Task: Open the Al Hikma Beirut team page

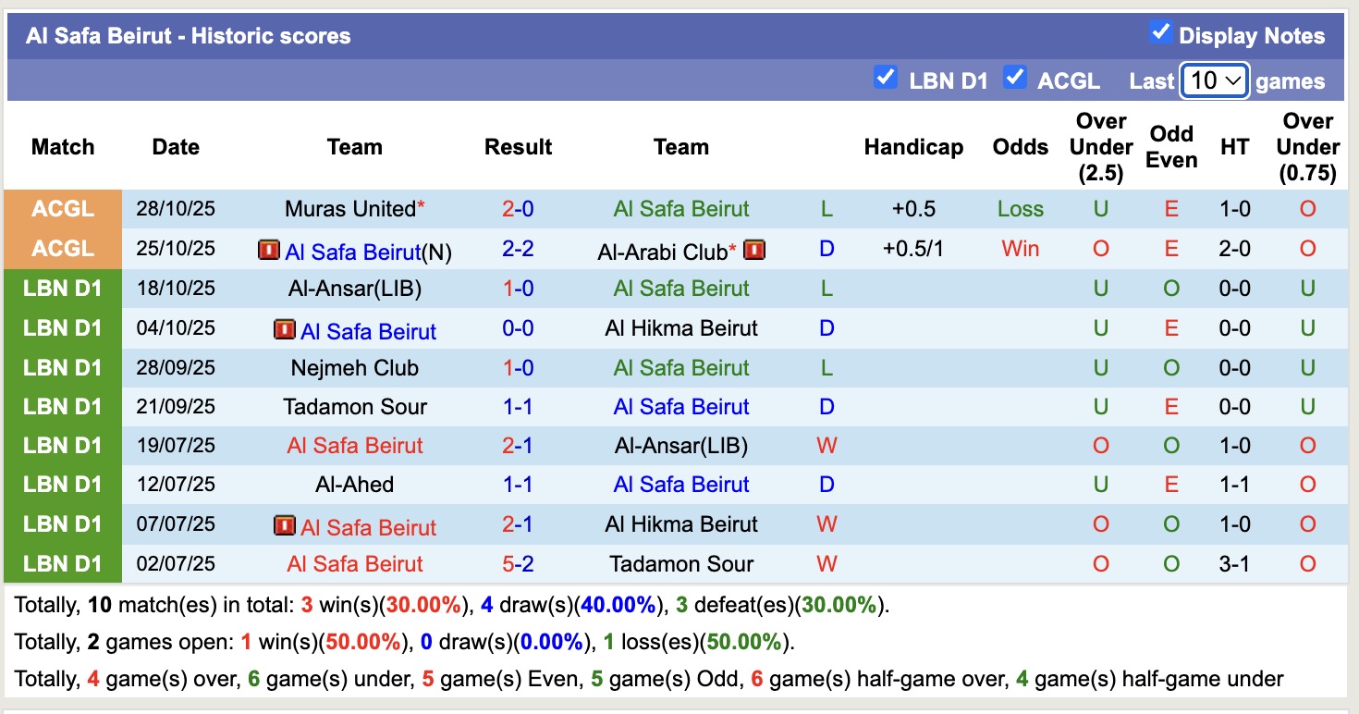Action: [x=681, y=328]
